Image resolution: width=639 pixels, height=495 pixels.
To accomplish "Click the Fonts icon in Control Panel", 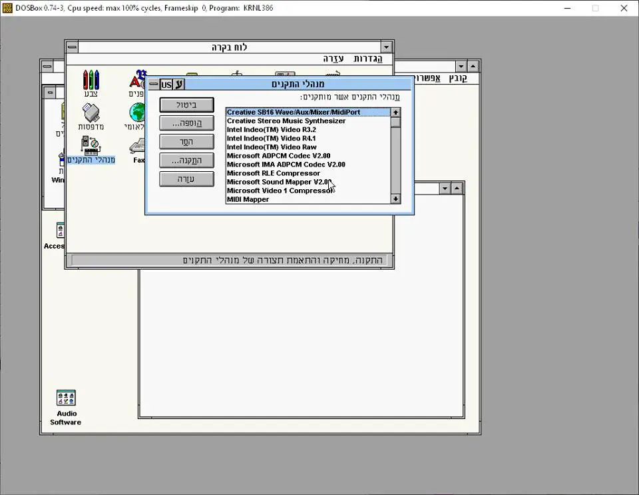I will tap(138, 81).
